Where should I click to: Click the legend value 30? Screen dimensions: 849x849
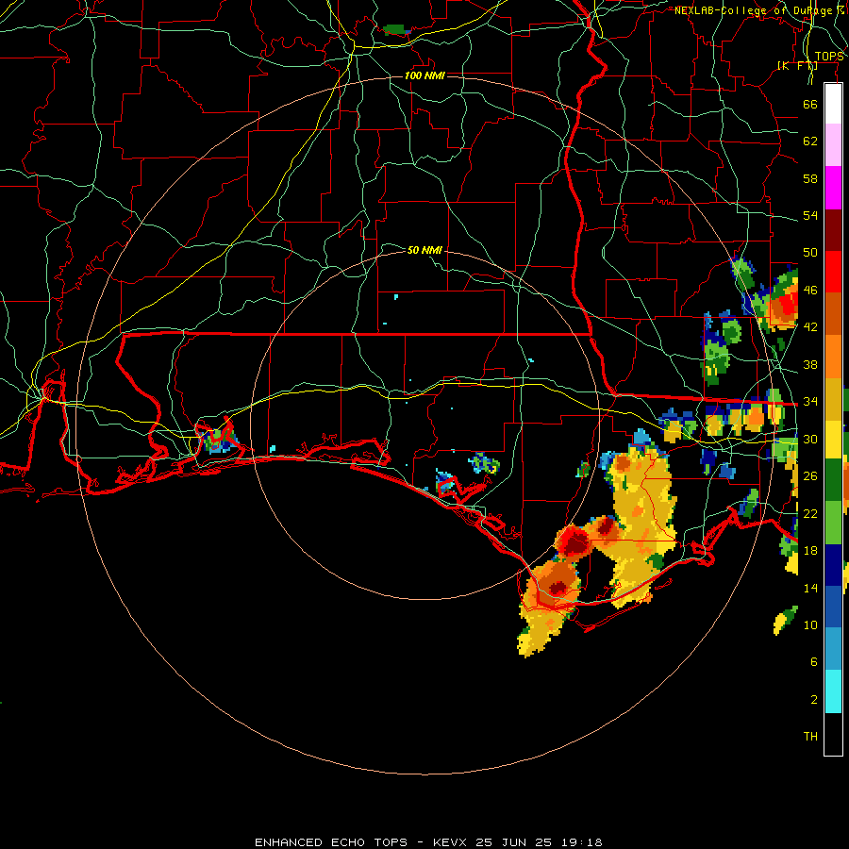810,439
